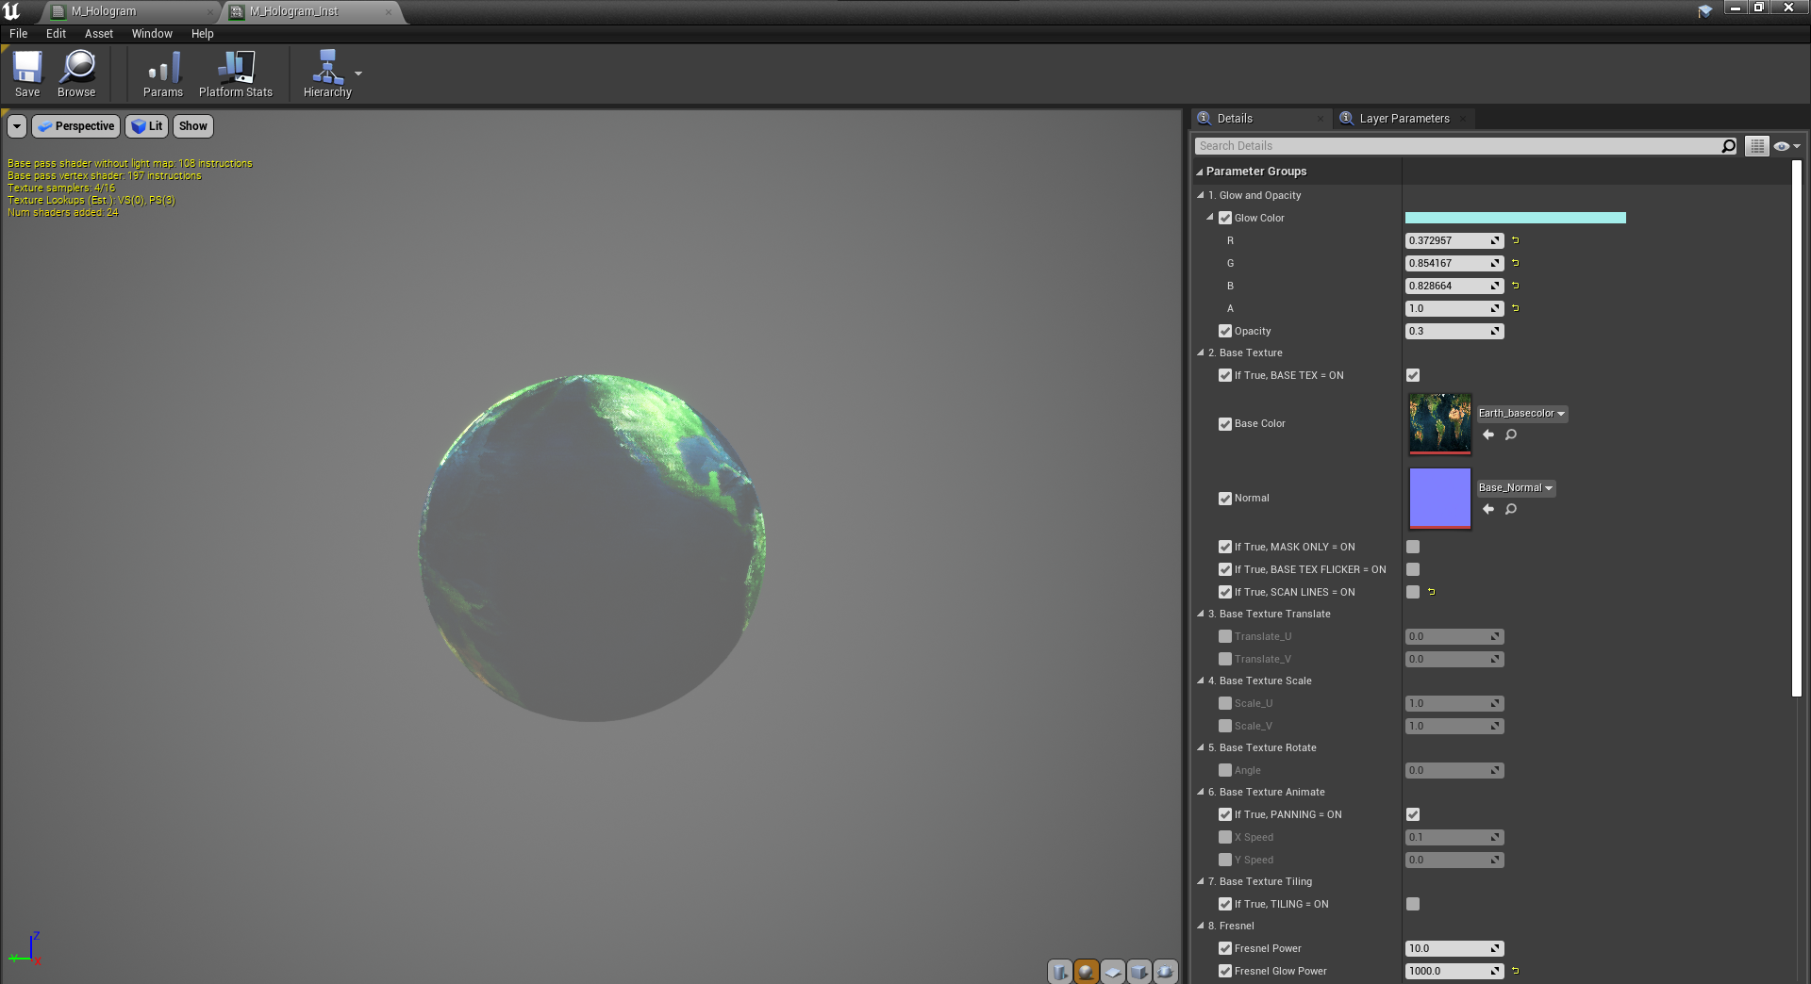
Task: Click the cyan Glow Color swatch
Action: 1514,218
